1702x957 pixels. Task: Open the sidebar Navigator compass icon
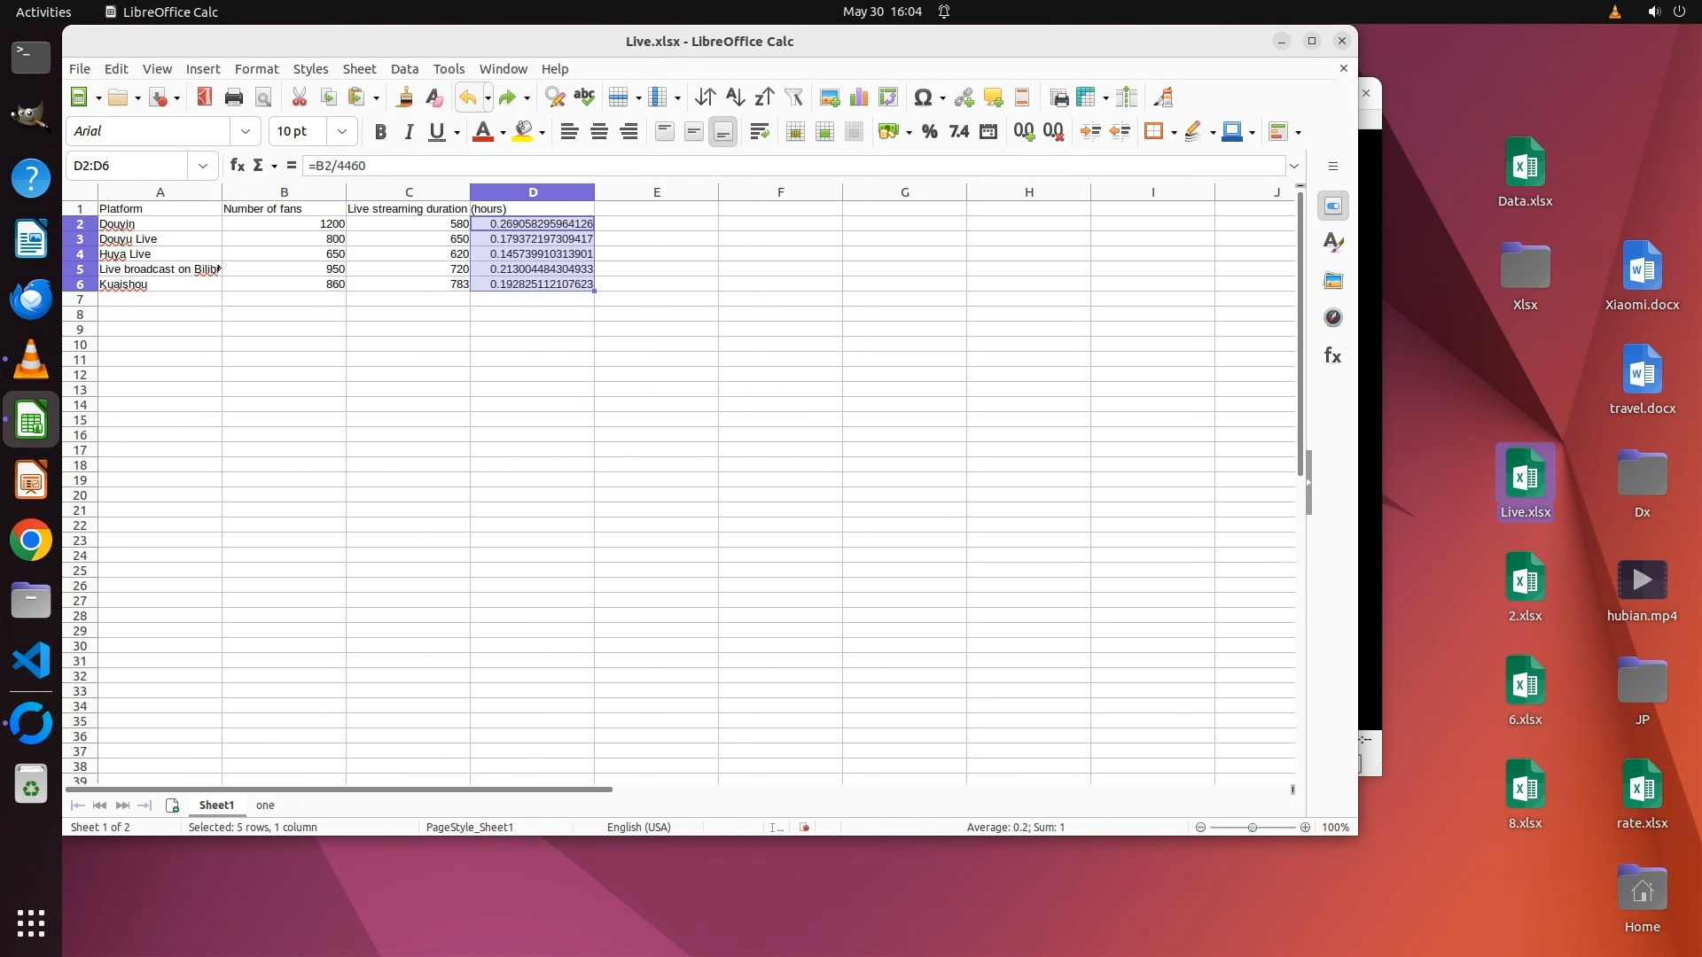[x=1332, y=317]
